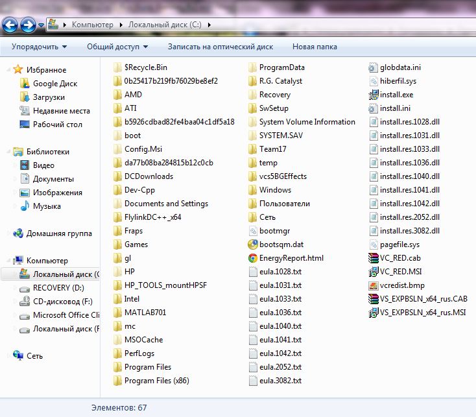Click the Библиотеки icon
Screen dimensions: 476x417
(x=18, y=152)
